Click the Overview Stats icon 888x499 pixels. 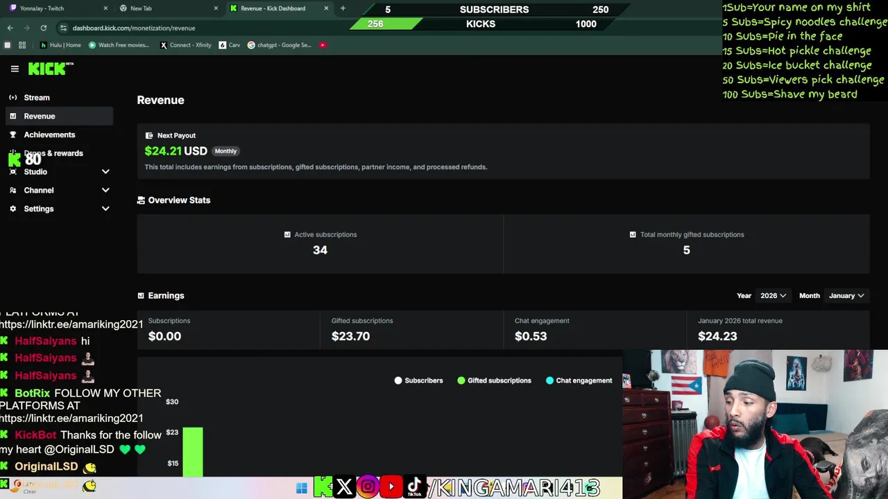[141, 200]
